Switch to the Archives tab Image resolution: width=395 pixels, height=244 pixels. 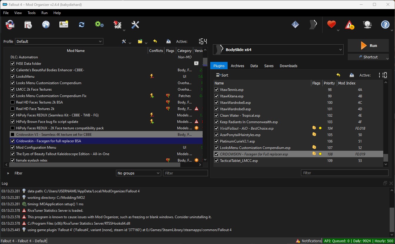tap(237, 66)
